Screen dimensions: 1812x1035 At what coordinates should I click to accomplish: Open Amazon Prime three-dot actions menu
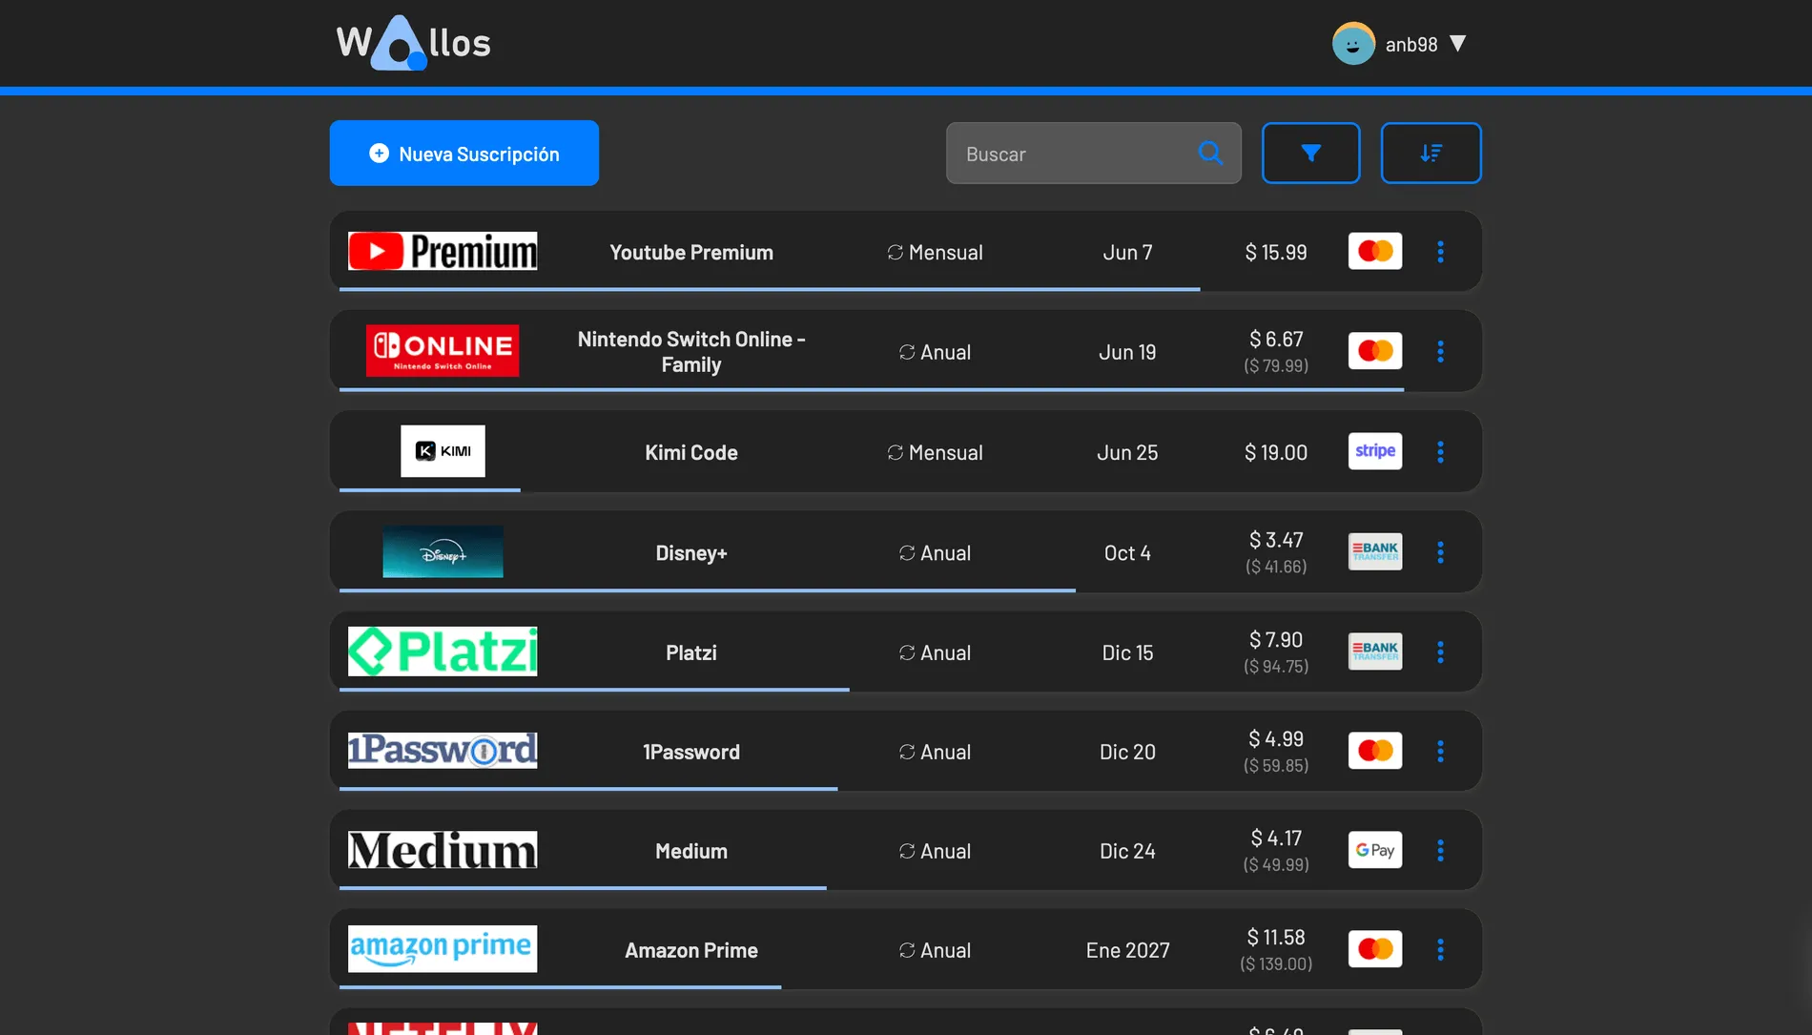tap(1440, 949)
